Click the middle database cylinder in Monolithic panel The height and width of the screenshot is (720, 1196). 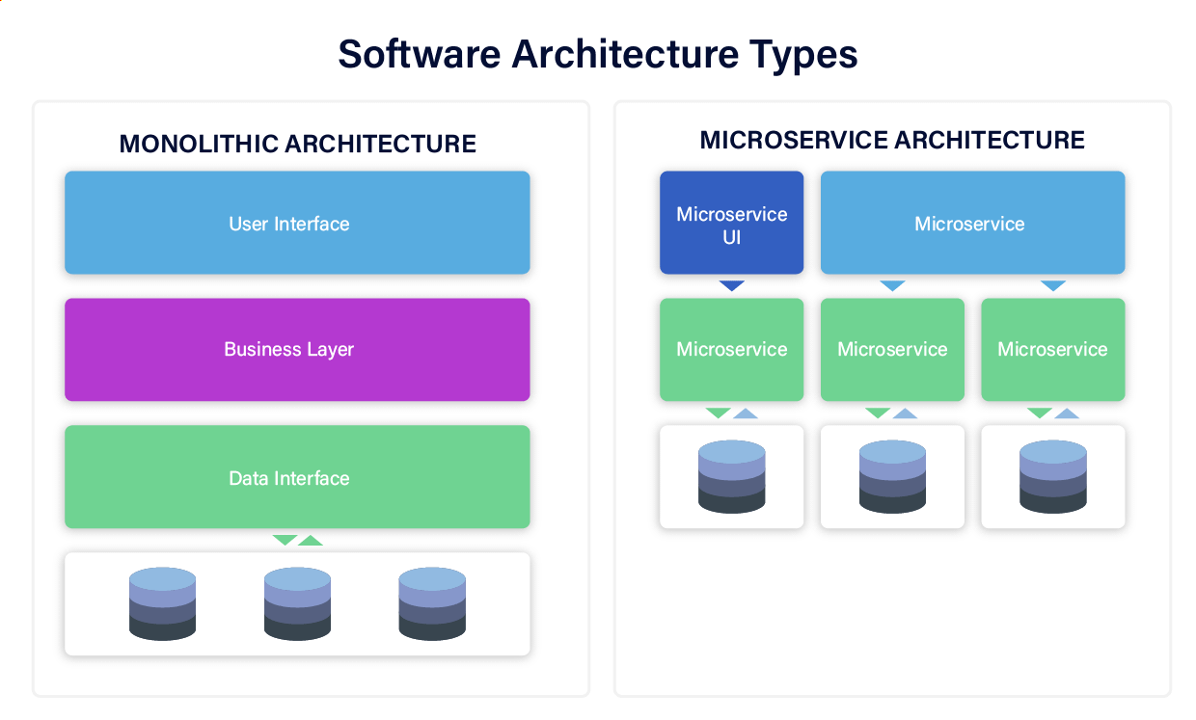click(297, 604)
